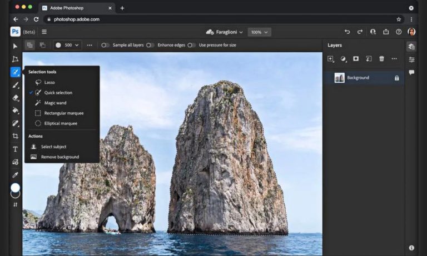Choose the add to selection mode
Viewport: 427px width, 256px height.
[x=29, y=45]
